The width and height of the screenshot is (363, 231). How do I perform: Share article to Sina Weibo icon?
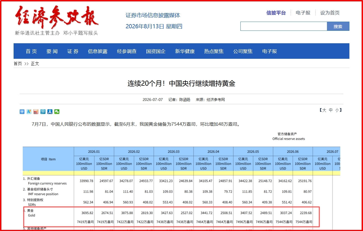tap(36, 111)
